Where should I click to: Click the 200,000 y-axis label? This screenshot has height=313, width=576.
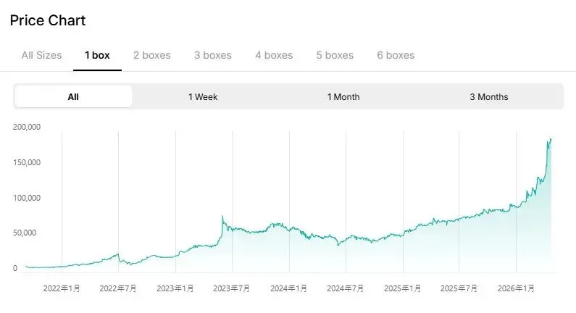(x=27, y=127)
